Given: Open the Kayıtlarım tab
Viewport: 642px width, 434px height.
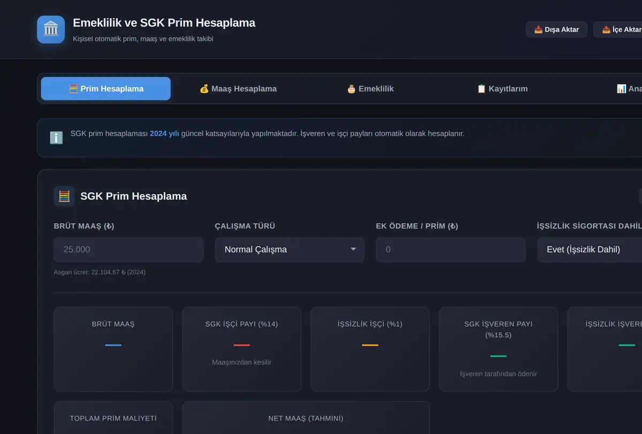Looking at the screenshot, I should coord(502,89).
